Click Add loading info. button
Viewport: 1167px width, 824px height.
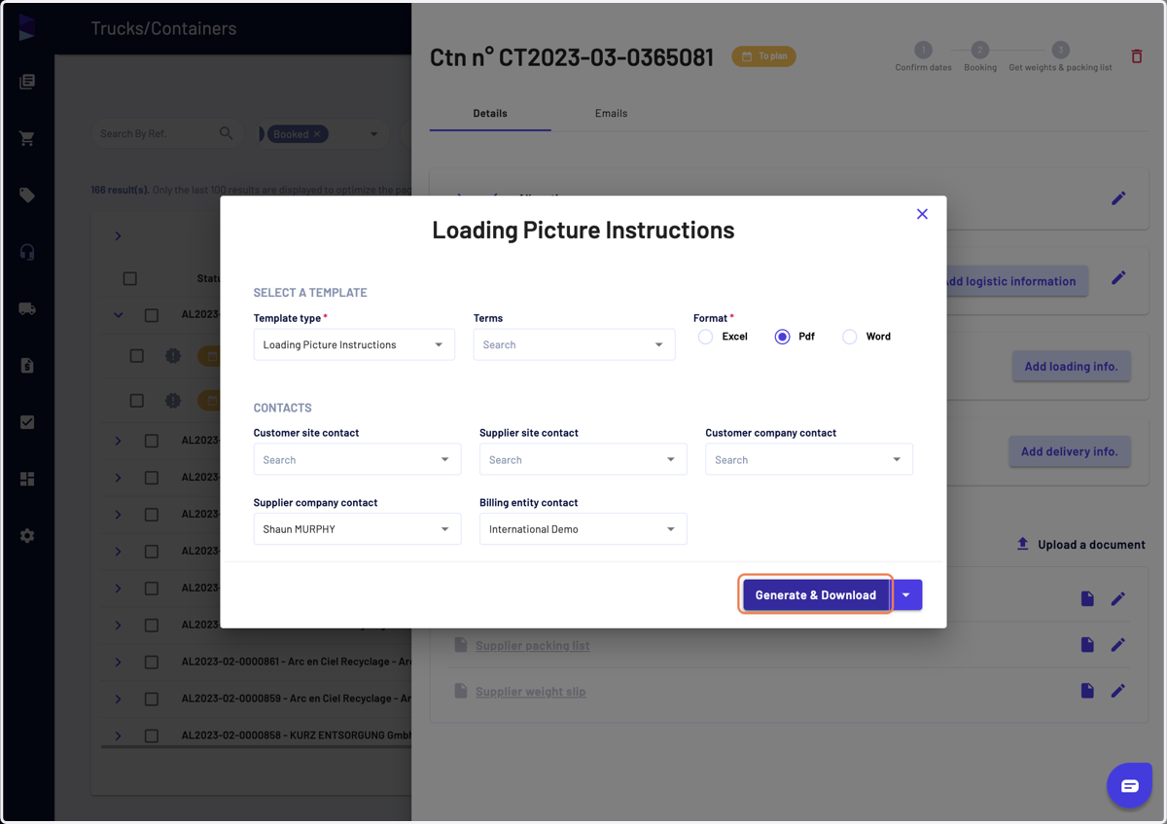click(x=1071, y=367)
